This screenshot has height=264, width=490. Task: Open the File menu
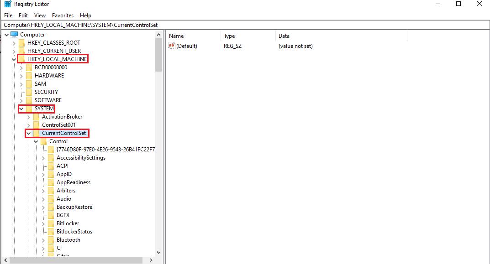pos(8,16)
